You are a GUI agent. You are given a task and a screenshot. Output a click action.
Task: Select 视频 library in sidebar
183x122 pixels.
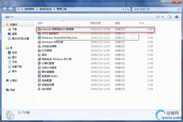pyautogui.click(x=12, y=53)
